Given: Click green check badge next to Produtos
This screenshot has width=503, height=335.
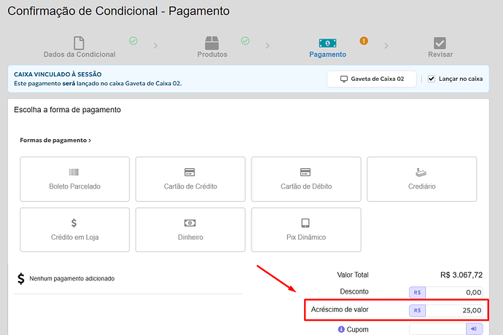Looking at the screenshot, I should tap(246, 41).
